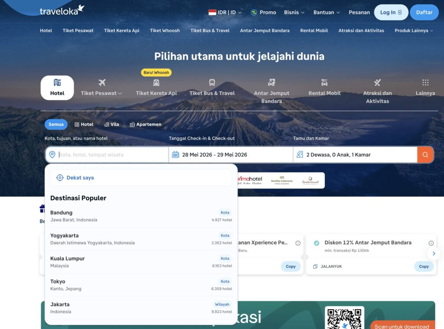Open the IDR | ID currency dropdown
Viewport: 444px width, 329px height.
tap(225, 13)
